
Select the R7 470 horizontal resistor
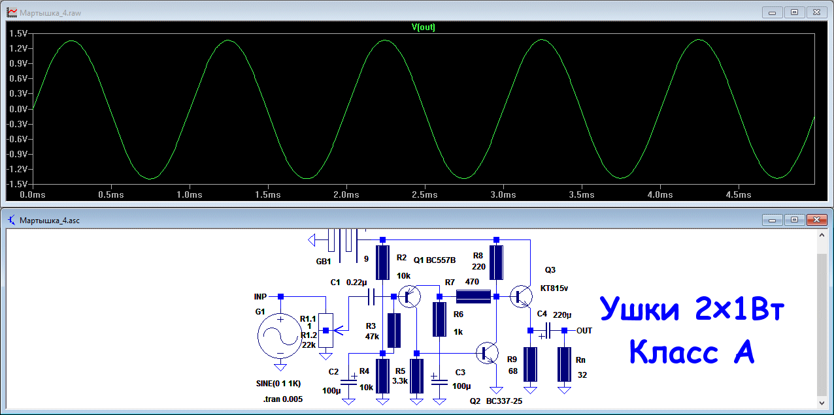[473, 297]
